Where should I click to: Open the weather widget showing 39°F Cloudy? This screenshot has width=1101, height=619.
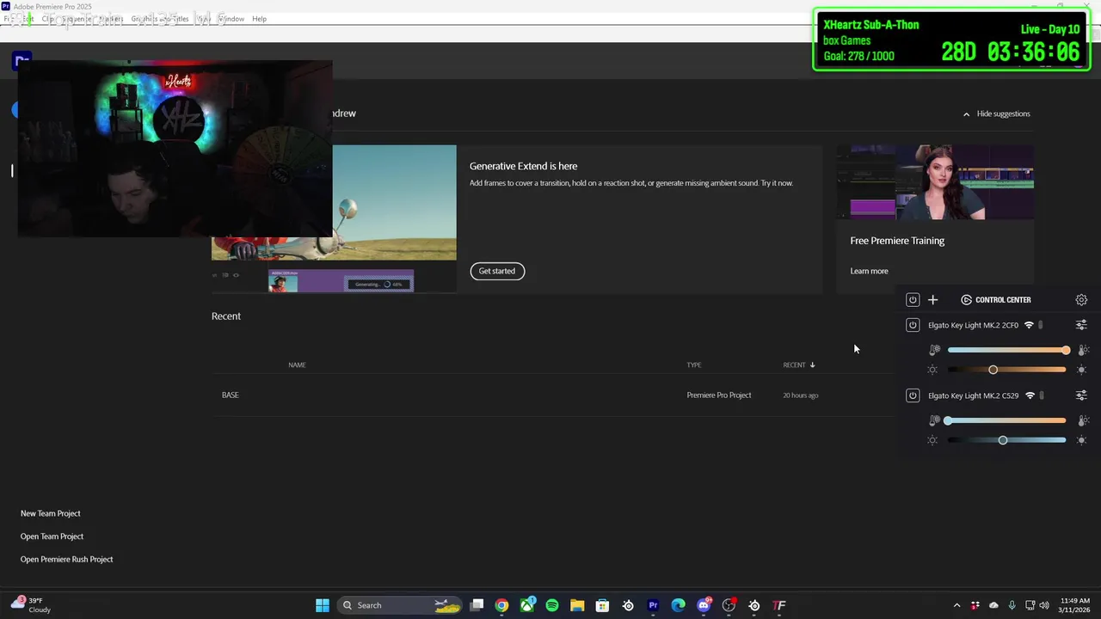[x=31, y=605]
